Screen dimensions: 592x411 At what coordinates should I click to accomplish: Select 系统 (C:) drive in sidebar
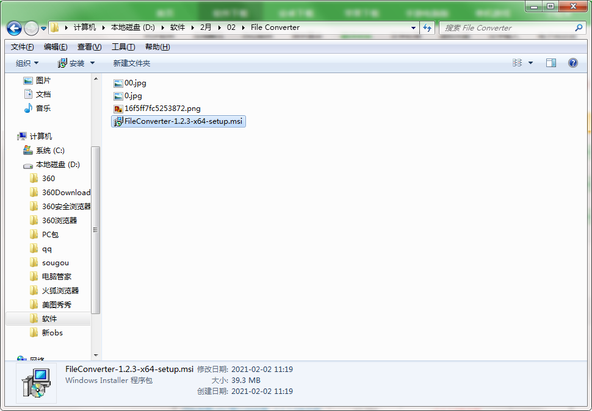(49, 151)
